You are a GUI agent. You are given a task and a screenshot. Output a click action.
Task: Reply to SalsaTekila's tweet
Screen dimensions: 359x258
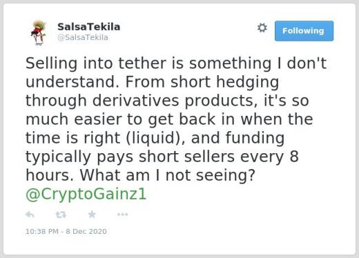click(x=30, y=215)
